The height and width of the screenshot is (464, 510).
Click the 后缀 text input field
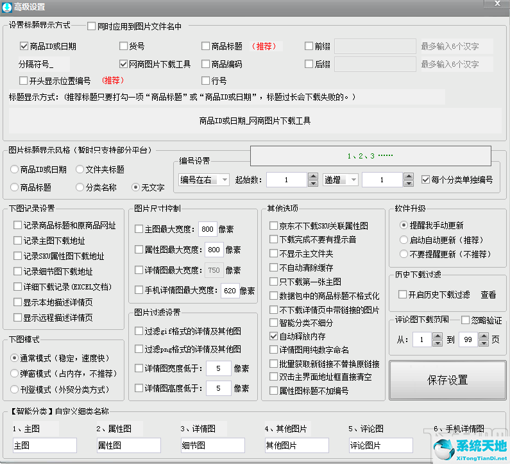point(375,64)
